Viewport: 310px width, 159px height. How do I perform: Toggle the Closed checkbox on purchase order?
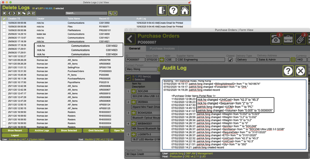pyautogui.click(x=230, y=60)
